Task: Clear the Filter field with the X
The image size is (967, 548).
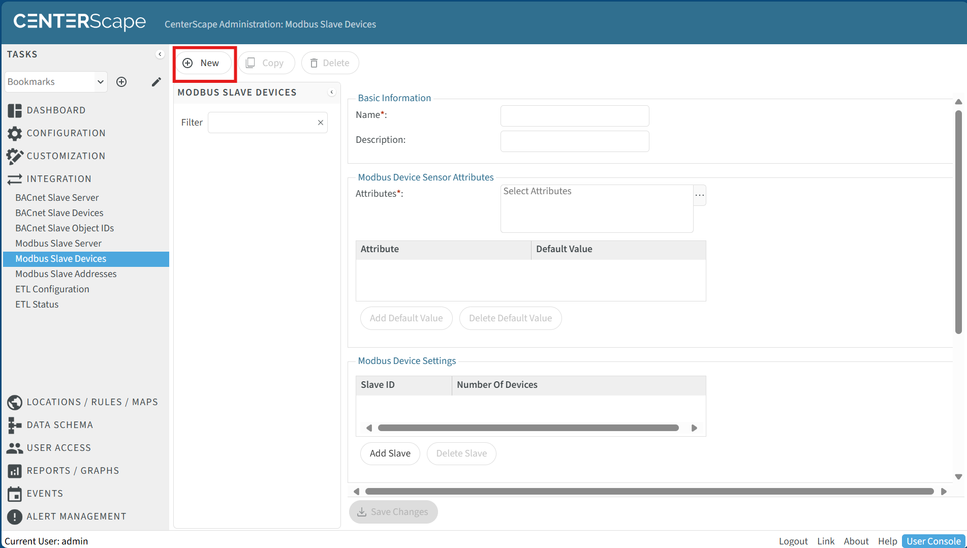Action: click(321, 123)
